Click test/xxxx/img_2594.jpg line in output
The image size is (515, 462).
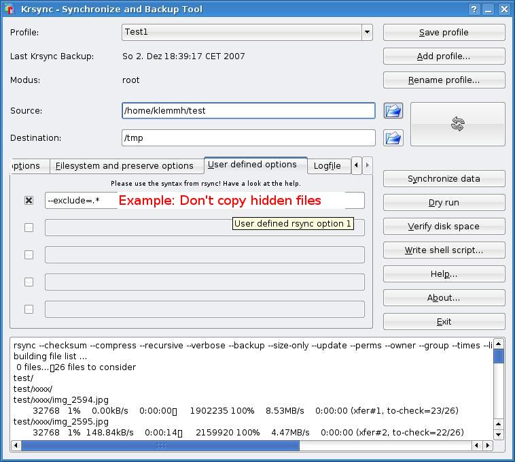tap(61, 400)
